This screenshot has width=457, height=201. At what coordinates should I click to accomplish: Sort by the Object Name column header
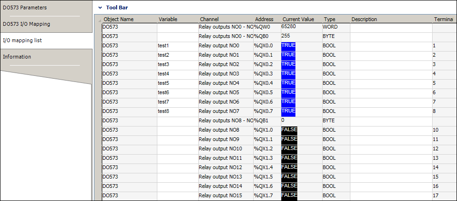point(118,19)
